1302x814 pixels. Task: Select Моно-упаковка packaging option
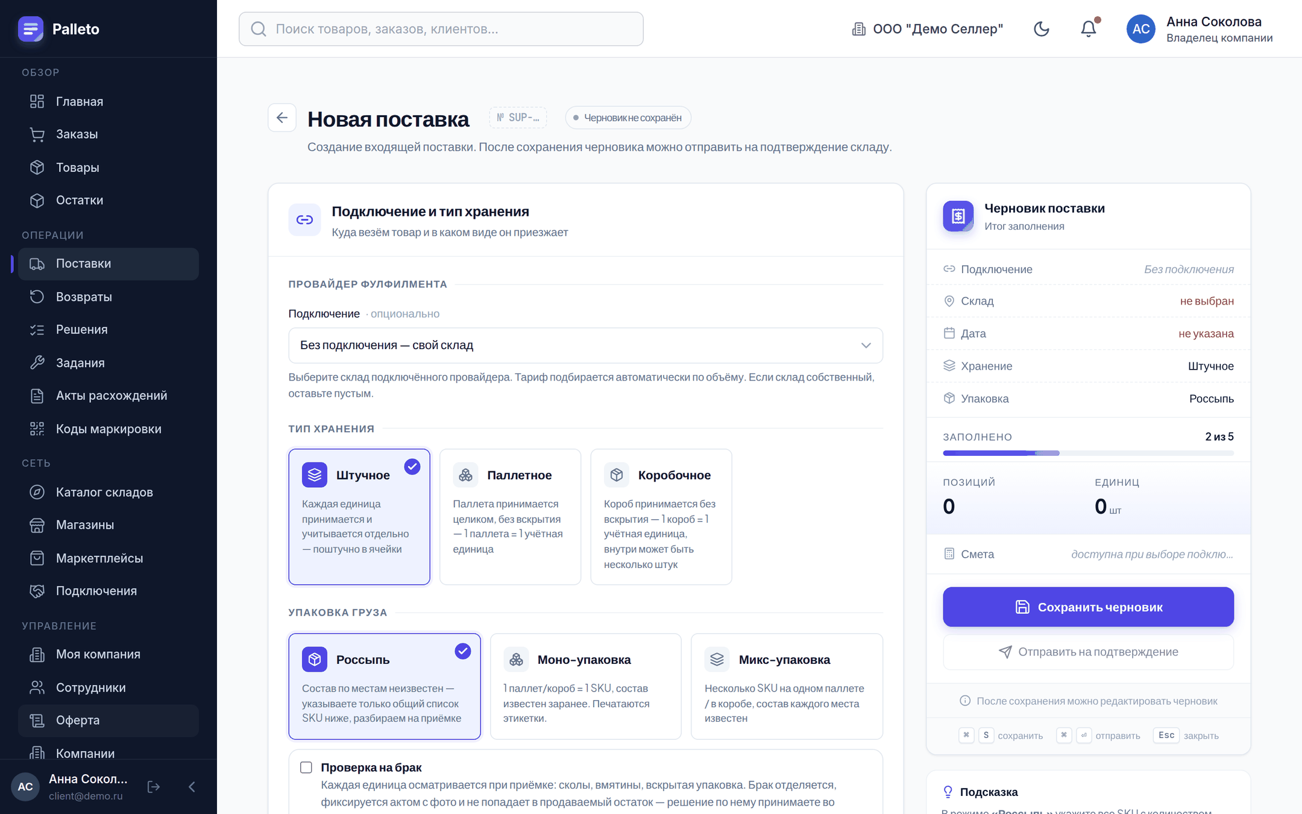[x=586, y=686]
